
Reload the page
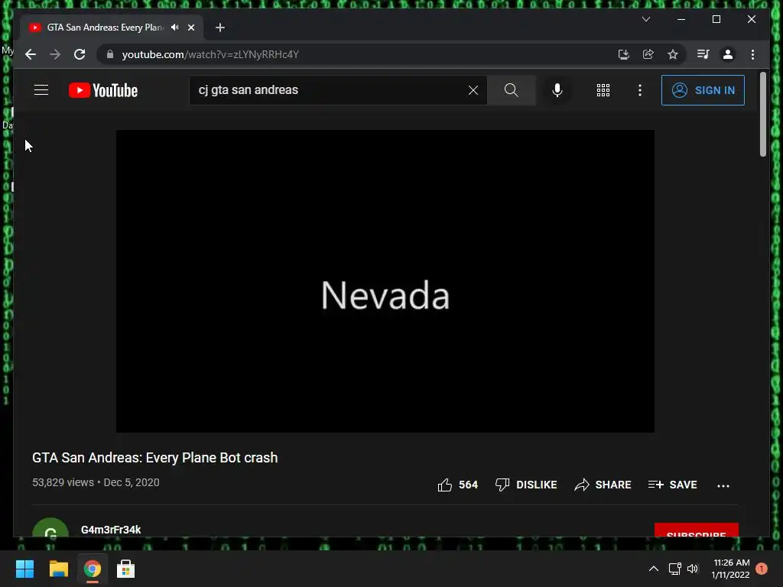[x=80, y=54]
